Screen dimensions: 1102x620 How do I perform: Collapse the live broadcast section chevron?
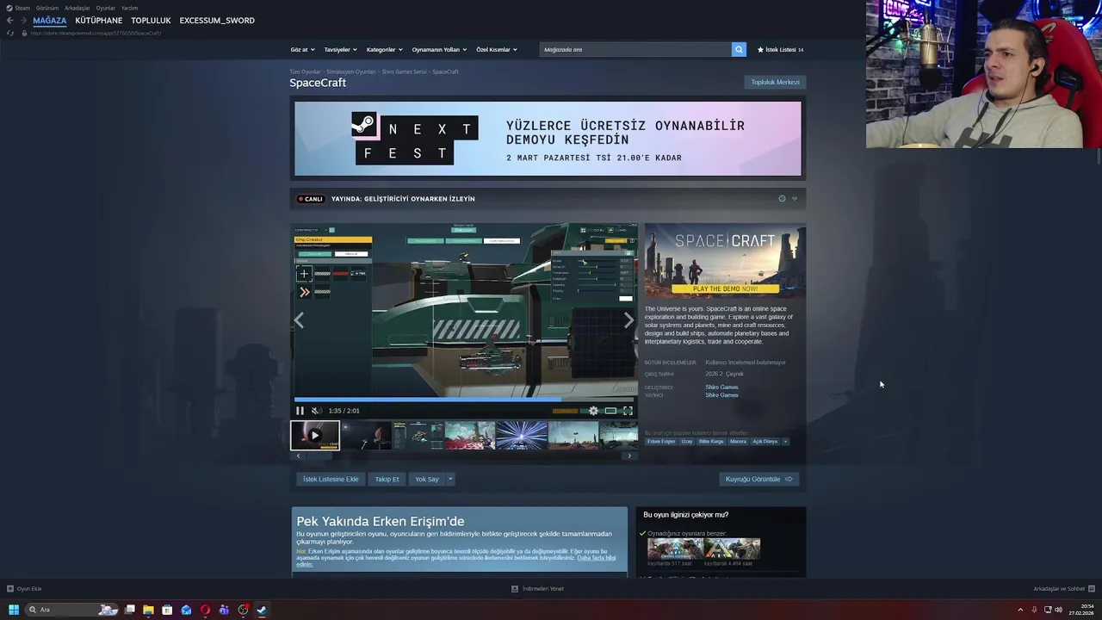[x=795, y=199]
